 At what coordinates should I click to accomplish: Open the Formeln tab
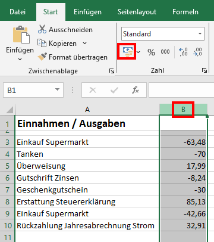tap(185, 12)
